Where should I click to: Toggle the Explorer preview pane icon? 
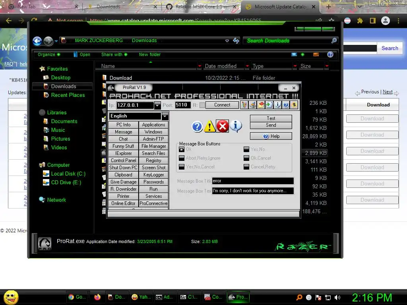(316, 54)
